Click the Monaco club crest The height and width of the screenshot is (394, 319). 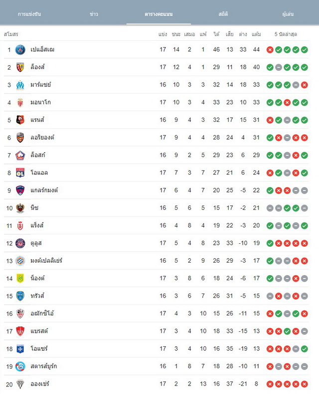tap(20, 102)
